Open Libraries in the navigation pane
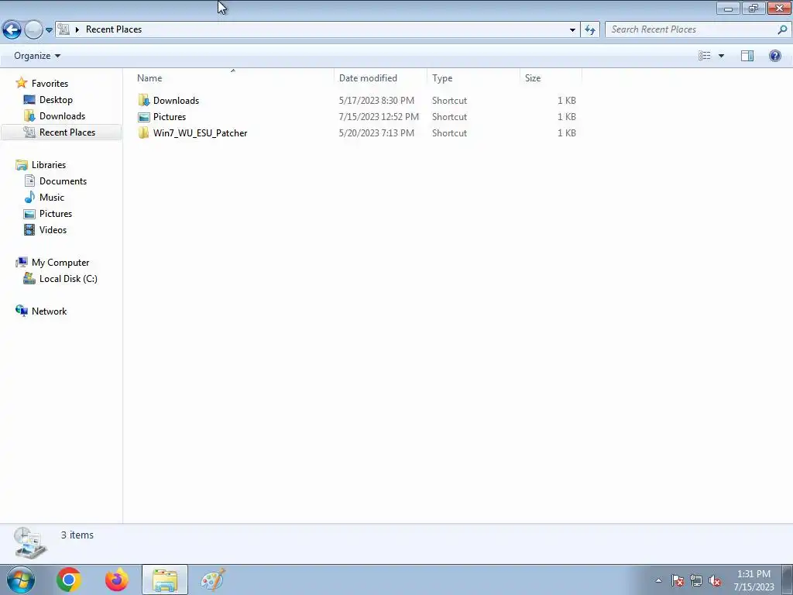The height and width of the screenshot is (595, 793). [x=49, y=165]
